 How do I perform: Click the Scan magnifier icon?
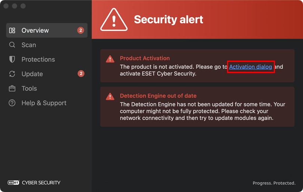tap(12, 45)
